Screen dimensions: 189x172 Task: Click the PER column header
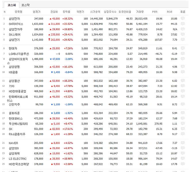pyautogui.click(x=155, y=12)
